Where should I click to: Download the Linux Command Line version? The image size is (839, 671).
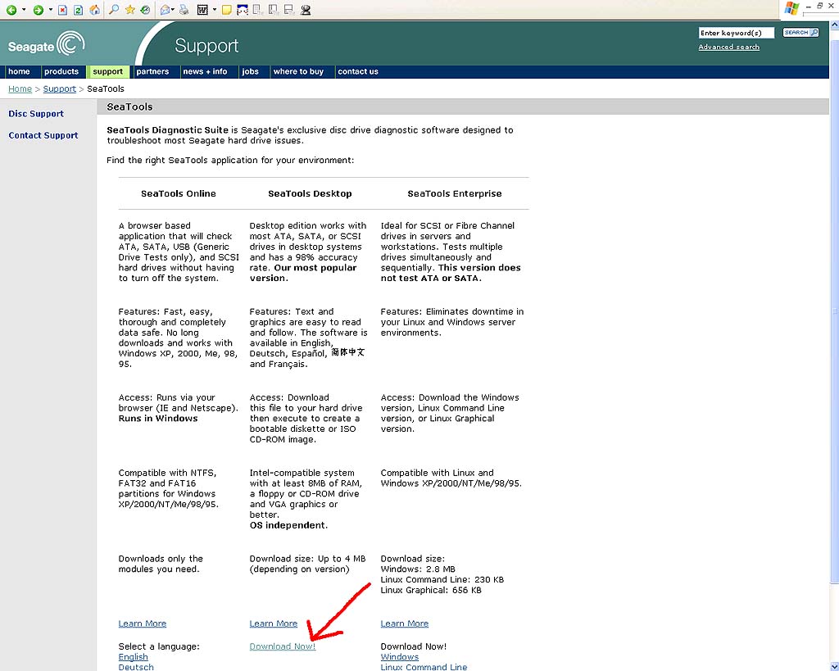[x=424, y=667]
